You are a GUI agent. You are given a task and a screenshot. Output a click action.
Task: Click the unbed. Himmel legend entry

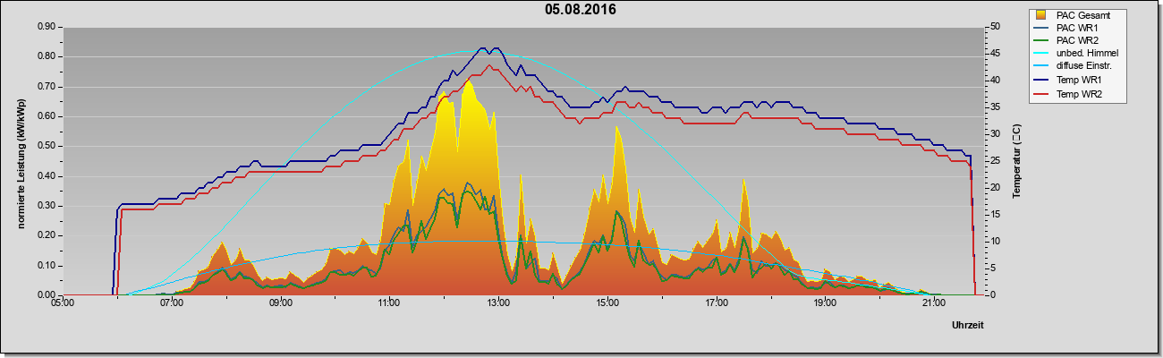(1076, 54)
